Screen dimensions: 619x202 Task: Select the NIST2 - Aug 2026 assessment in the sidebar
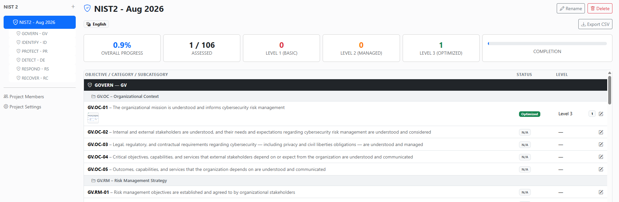[40, 22]
